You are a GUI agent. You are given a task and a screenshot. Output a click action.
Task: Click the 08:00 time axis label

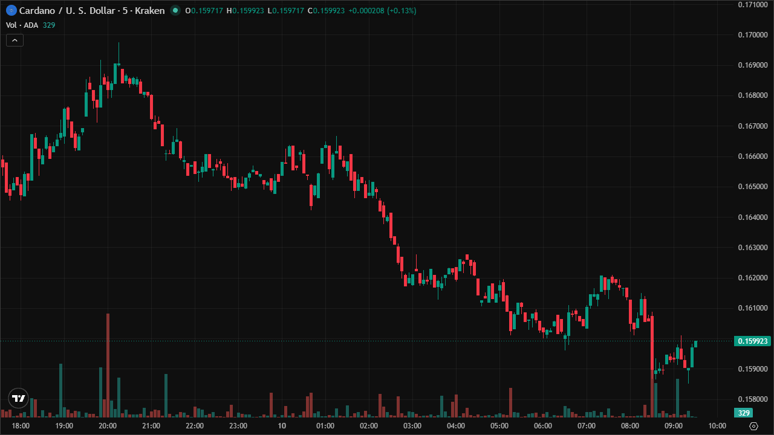630,426
